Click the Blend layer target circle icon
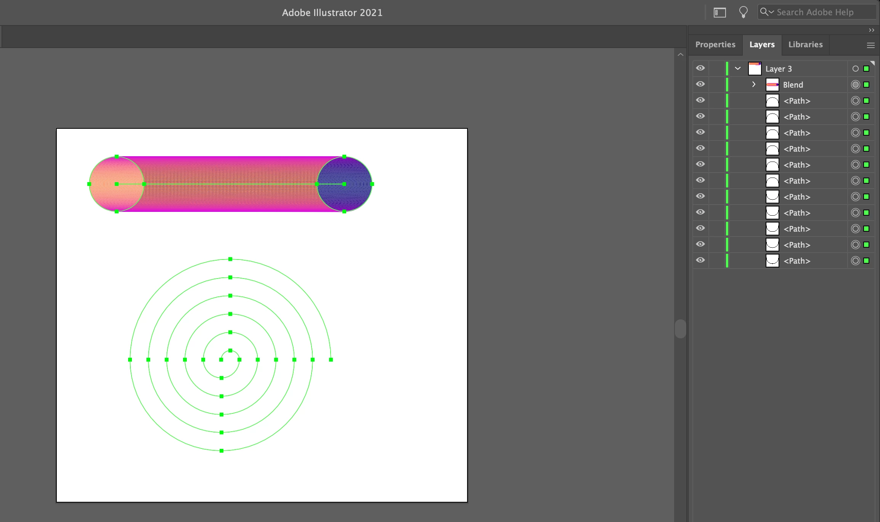 [855, 85]
